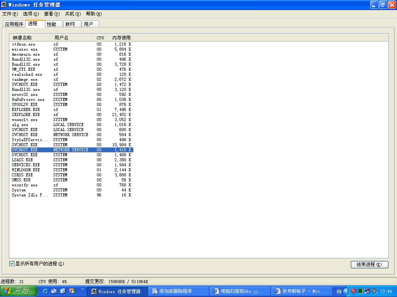Select the alg.exe process row
The image size is (397, 297).
click(x=72, y=125)
